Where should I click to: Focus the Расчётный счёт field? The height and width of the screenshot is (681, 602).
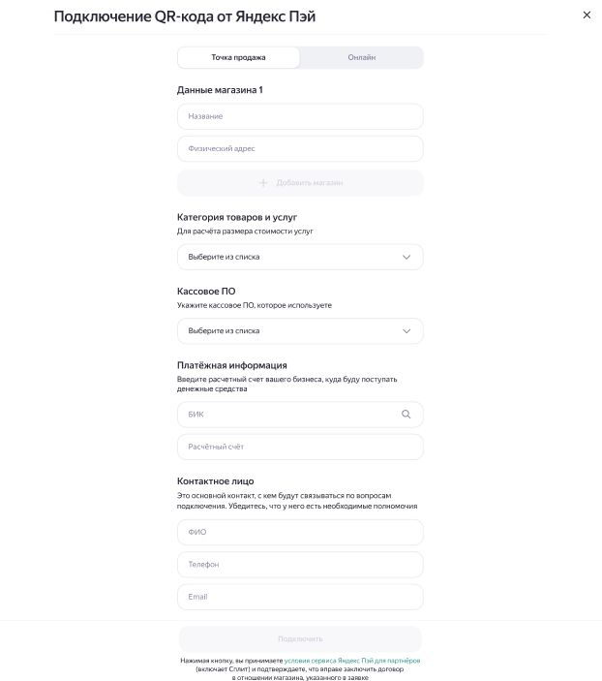point(300,447)
